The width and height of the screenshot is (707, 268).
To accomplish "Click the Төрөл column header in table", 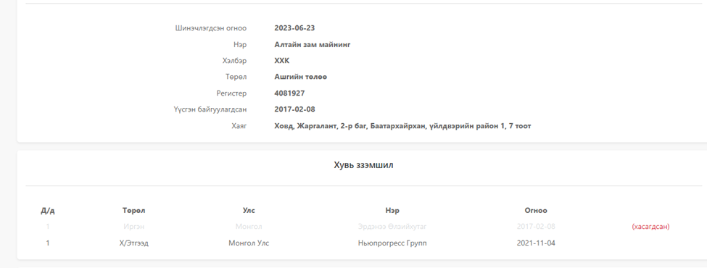I will [x=134, y=210].
